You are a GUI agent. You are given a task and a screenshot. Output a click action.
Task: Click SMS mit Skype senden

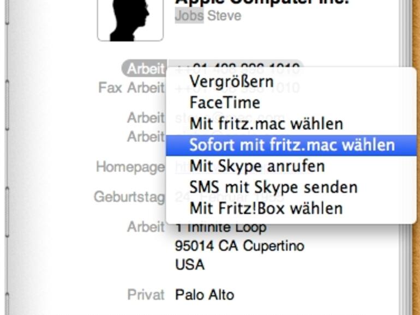point(273,187)
